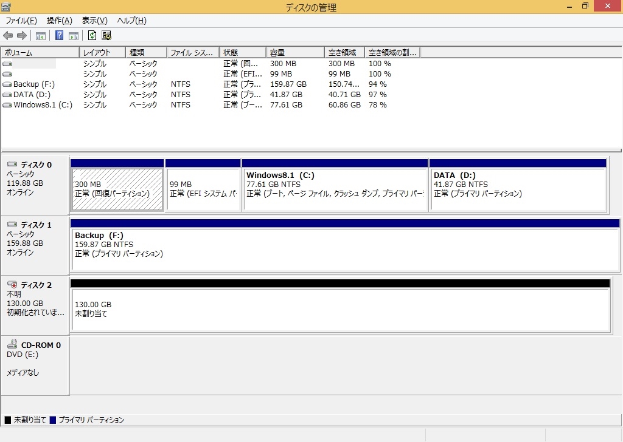Viewport: 623px width, 442px height.
Task: Click the Backup (F:) volume name in list
Action: point(34,84)
